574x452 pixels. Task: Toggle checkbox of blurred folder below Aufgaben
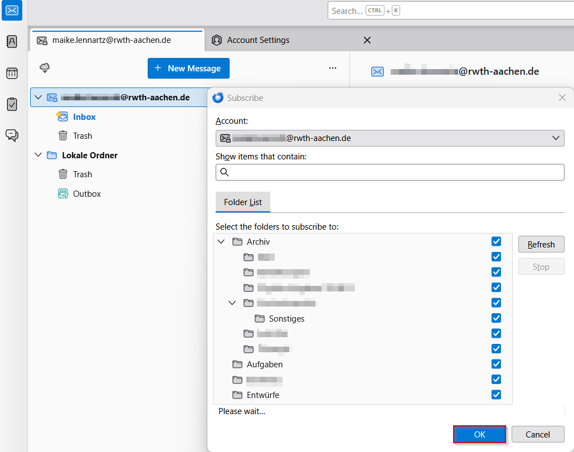click(496, 379)
